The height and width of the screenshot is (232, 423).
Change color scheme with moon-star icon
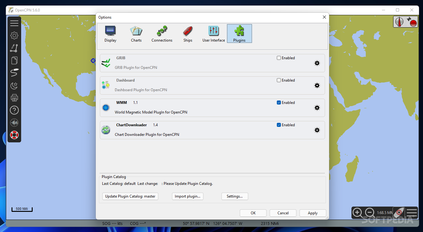14,85
